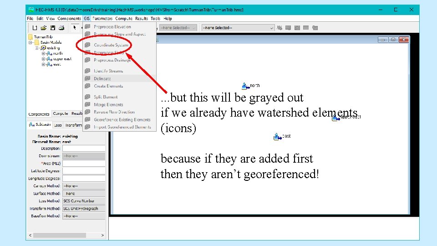
Task: Expand the east subbasin tree node
Action: point(43,64)
